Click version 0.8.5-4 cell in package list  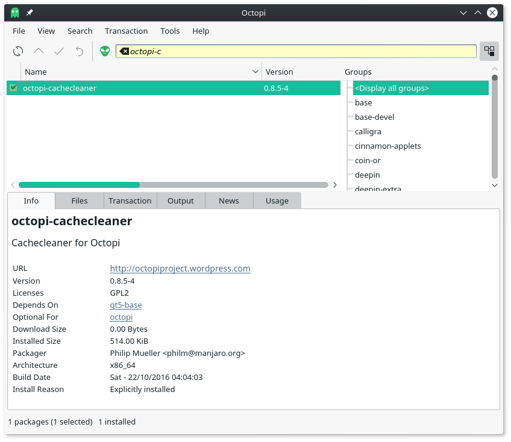(276, 89)
